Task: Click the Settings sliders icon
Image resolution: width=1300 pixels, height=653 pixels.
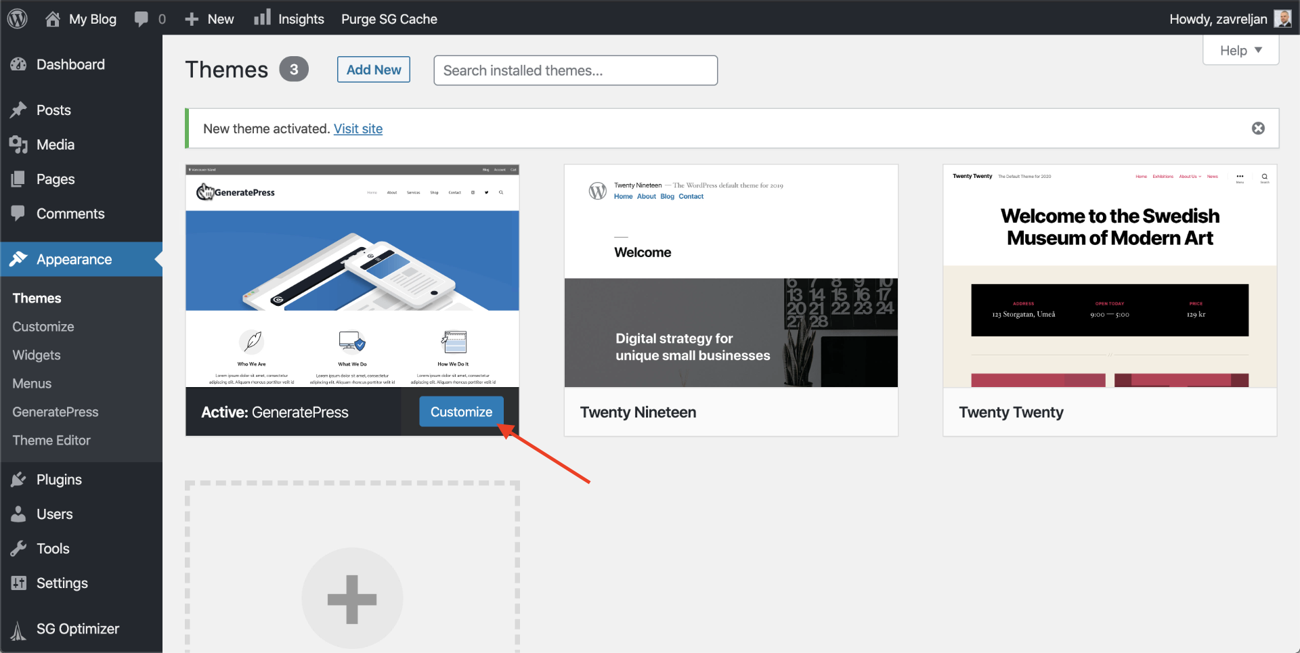Action: pos(18,583)
